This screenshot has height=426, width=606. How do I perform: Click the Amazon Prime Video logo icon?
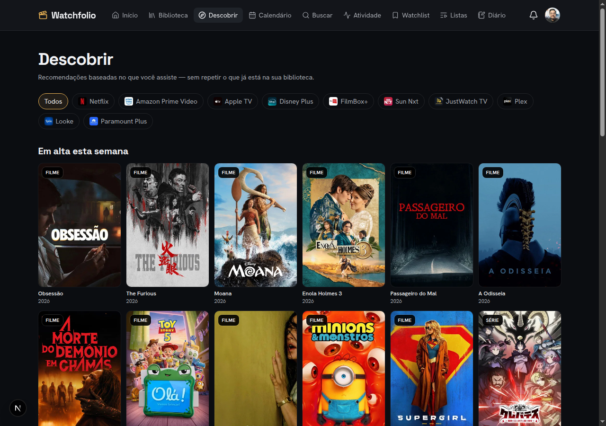click(129, 101)
